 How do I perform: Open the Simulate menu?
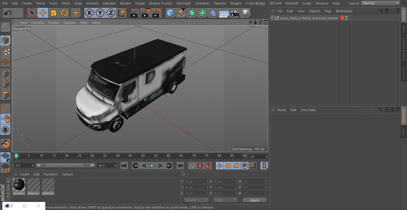pos(109,3)
